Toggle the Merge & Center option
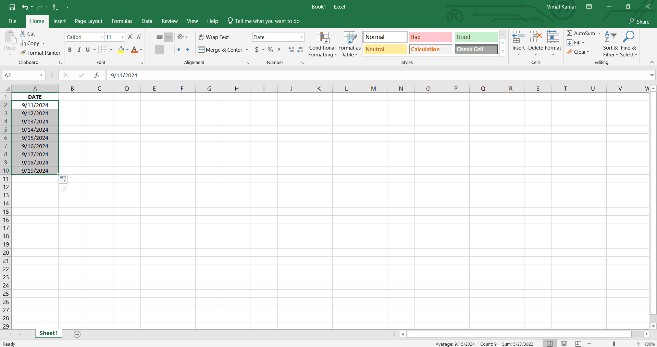This screenshot has height=347, width=657. point(220,50)
